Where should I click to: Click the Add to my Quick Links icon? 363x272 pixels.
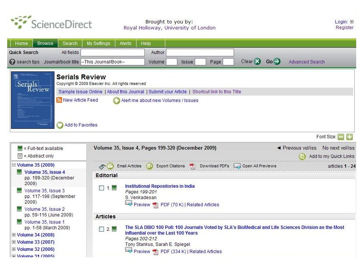[302, 156]
